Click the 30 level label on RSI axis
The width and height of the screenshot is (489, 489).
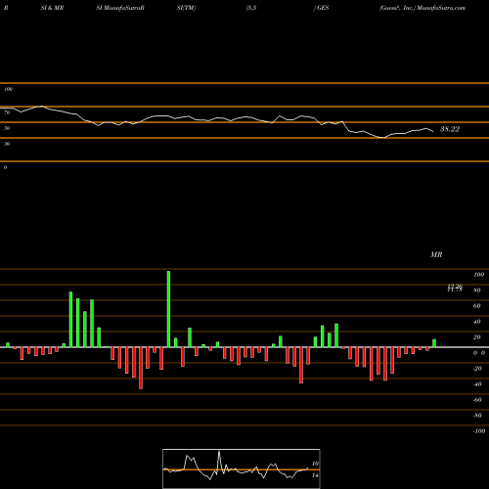tap(7, 144)
